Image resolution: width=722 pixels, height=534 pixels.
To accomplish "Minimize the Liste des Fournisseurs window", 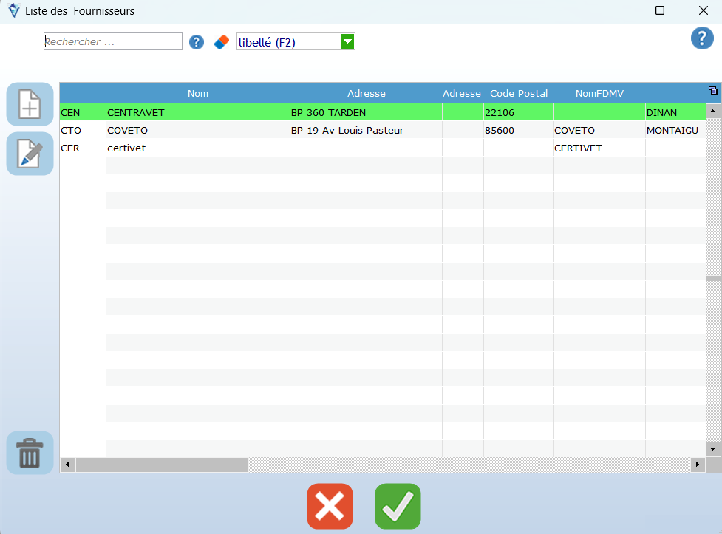I will [x=617, y=10].
